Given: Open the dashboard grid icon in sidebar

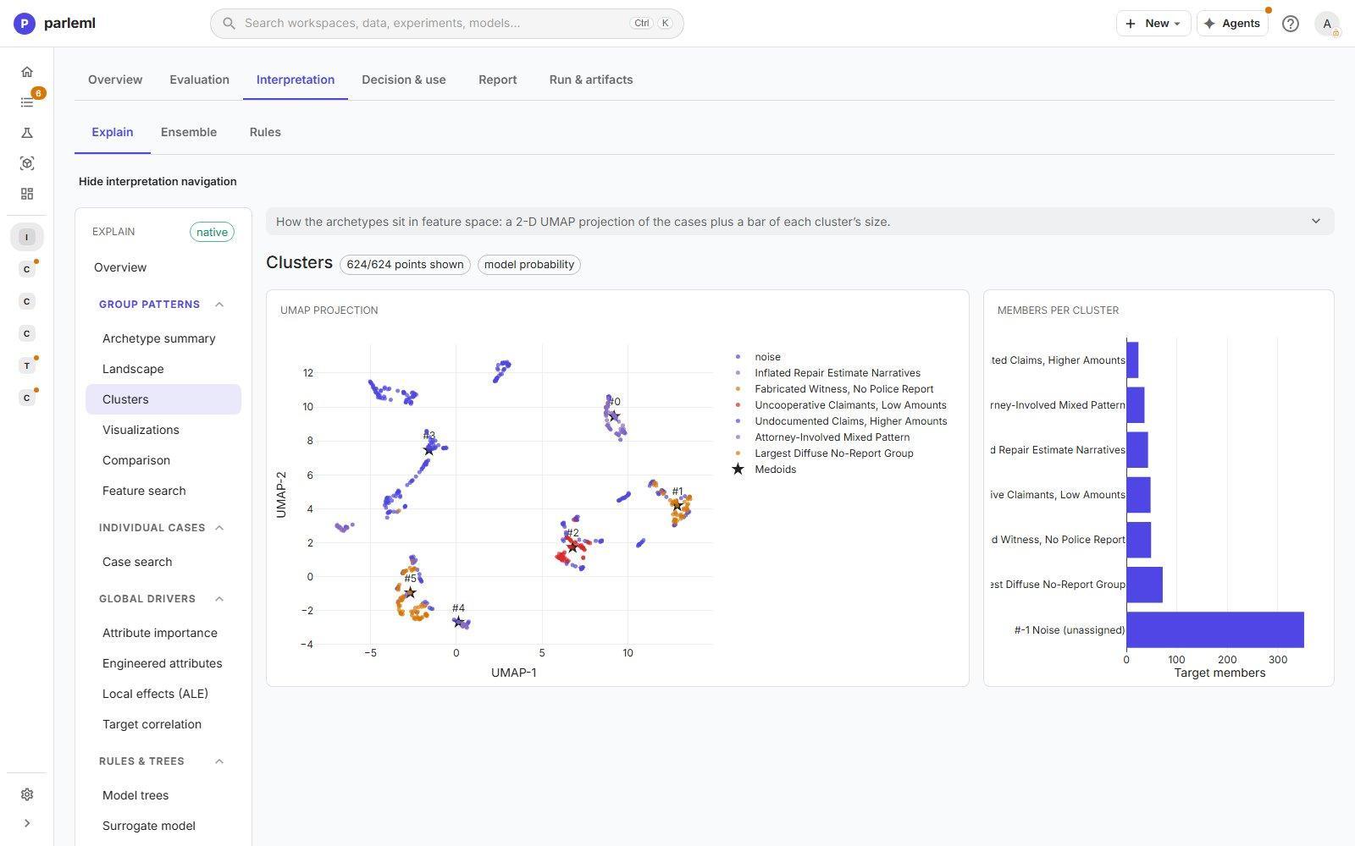Looking at the screenshot, I should click(27, 194).
